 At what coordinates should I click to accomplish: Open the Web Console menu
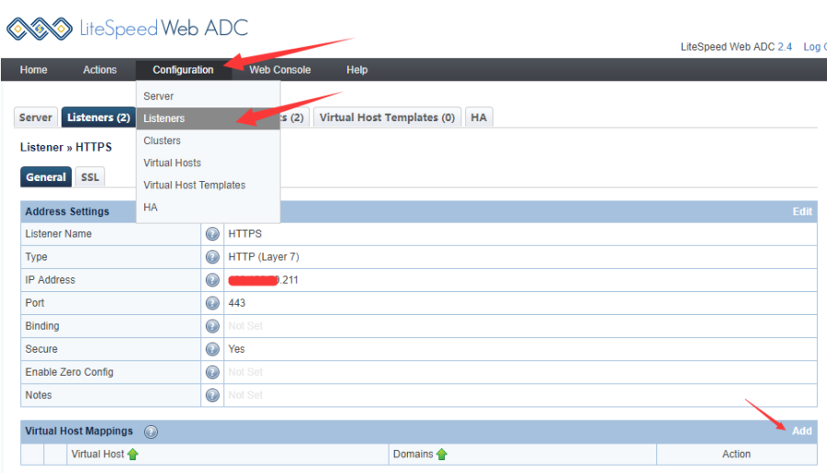280,70
